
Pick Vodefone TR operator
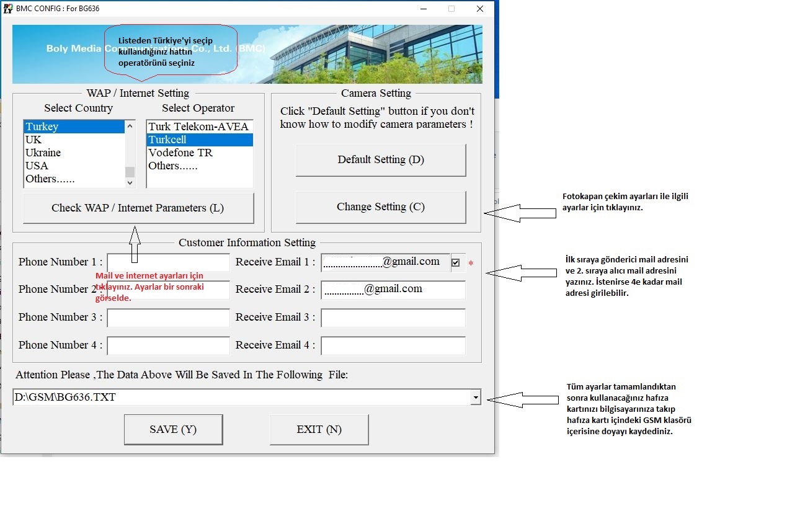[200, 153]
